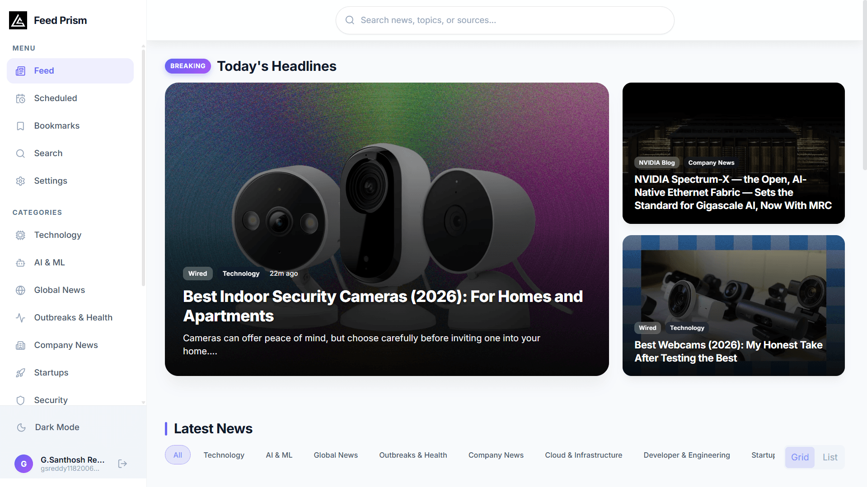Filter Latest News by AI & ML tab
867x487 pixels.
tap(279, 455)
